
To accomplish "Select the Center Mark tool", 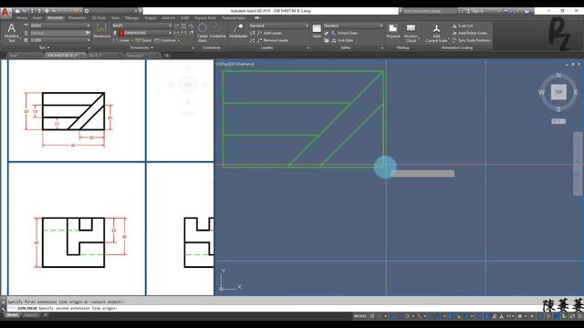I will 203,33.
